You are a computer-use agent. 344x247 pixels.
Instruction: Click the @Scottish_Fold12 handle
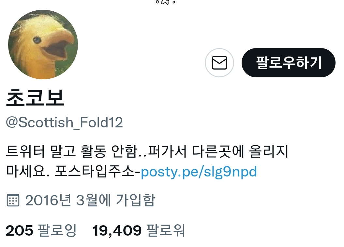pos(64,123)
